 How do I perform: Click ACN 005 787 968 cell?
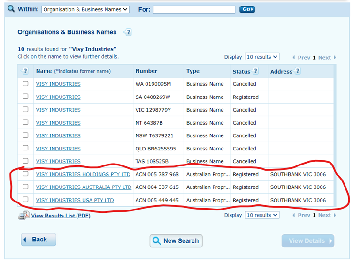[x=157, y=175]
